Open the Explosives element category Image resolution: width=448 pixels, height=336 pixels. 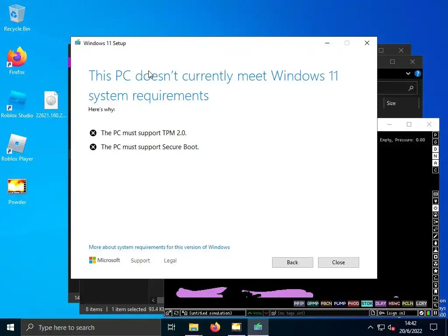pyautogui.click(x=435, y=229)
